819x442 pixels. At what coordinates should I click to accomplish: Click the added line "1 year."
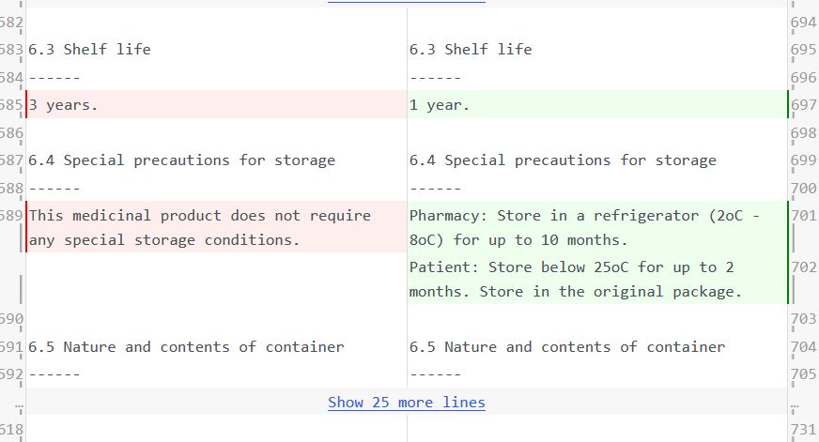(x=440, y=105)
